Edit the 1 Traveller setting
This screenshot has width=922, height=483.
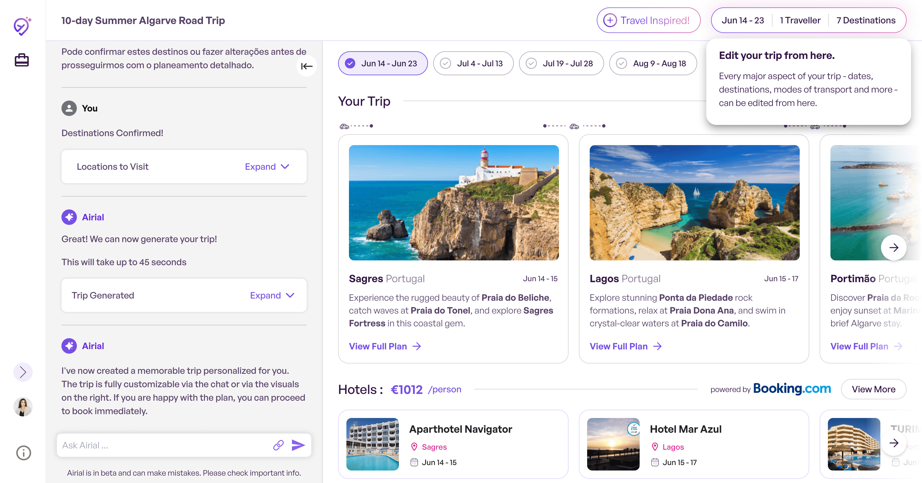pyautogui.click(x=800, y=20)
